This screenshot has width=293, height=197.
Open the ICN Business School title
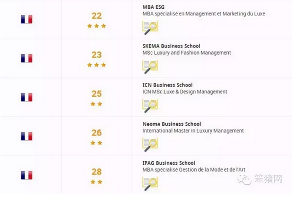168,85
